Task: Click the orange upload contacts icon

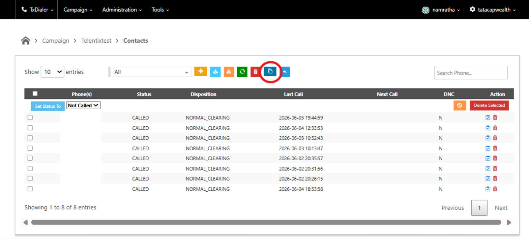Action: pos(229,72)
